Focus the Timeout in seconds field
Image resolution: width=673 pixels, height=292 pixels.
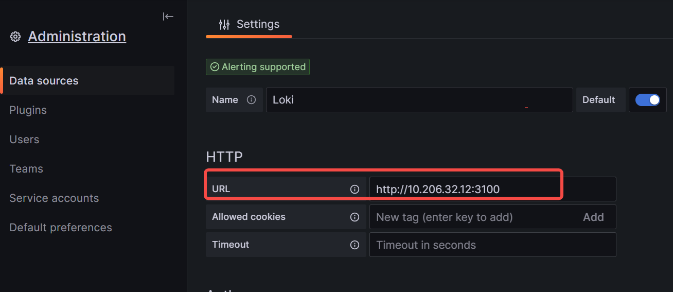(x=492, y=245)
